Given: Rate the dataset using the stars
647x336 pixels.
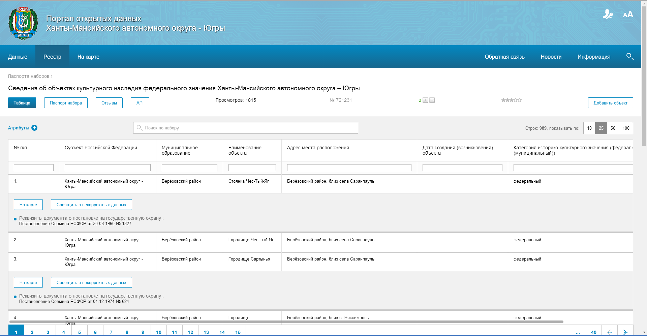Looking at the screenshot, I should coord(511,100).
